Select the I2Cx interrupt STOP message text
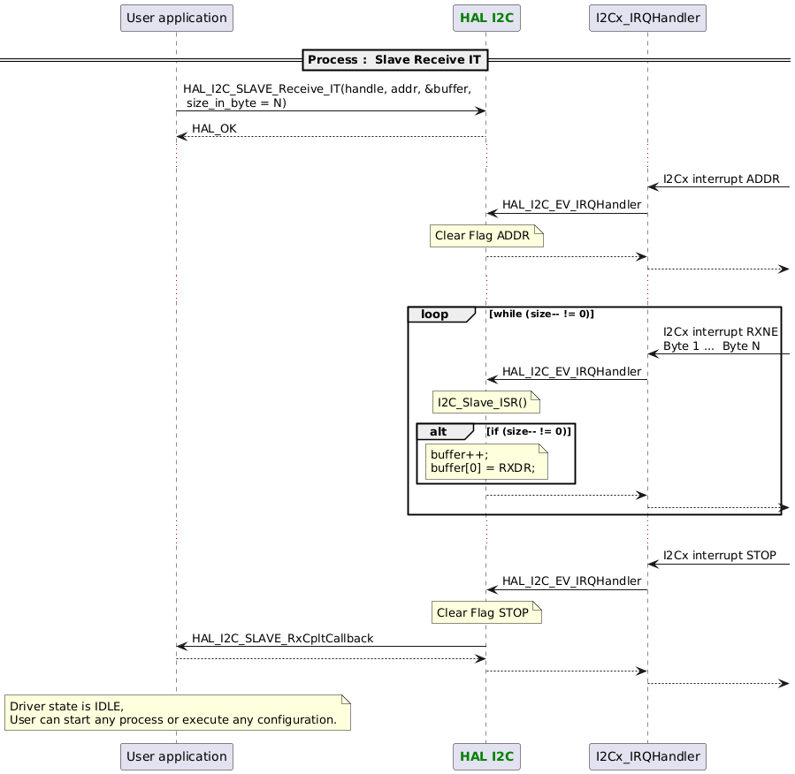Viewport: 795px width, 774px height. (x=719, y=555)
